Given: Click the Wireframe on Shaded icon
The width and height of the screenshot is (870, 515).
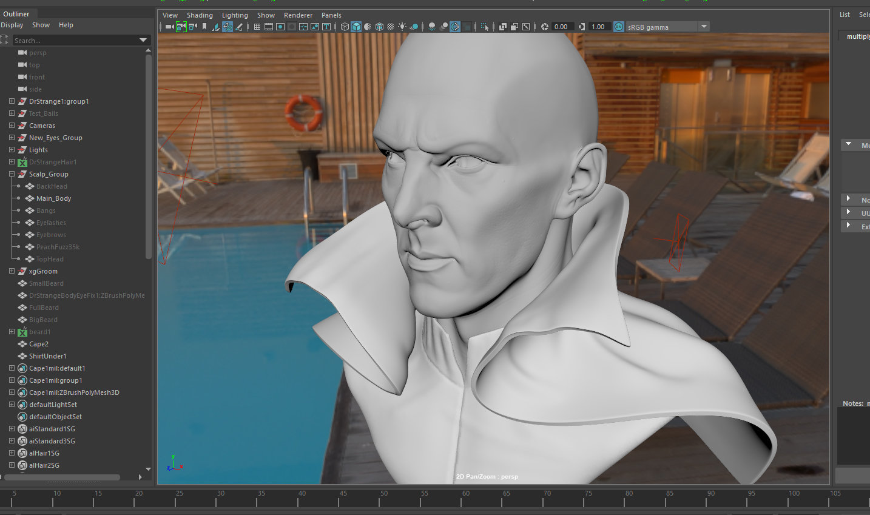Looking at the screenshot, I should 379,27.
